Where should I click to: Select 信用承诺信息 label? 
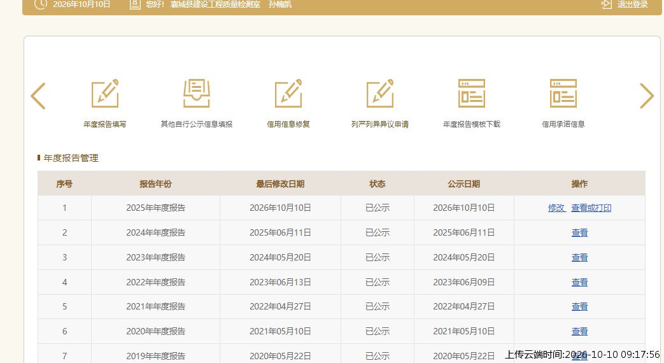pyautogui.click(x=563, y=124)
